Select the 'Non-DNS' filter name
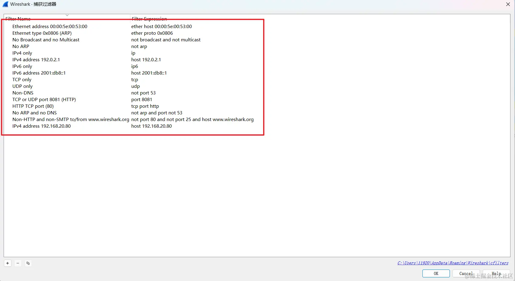Viewport: 515px width, 281px height. (x=23, y=93)
